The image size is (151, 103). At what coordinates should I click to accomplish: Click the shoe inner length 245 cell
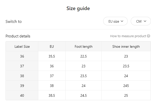click(126, 86)
